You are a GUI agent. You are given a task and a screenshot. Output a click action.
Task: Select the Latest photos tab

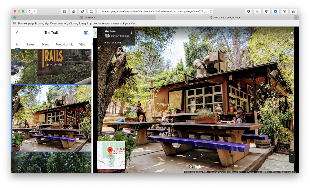(x=31, y=45)
